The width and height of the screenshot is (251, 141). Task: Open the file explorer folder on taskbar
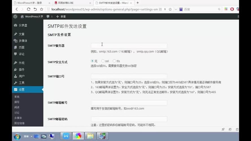(90, 136)
